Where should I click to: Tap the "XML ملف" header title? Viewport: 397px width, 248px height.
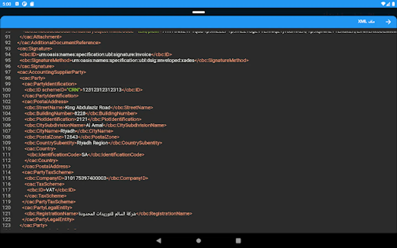tap(366, 21)
